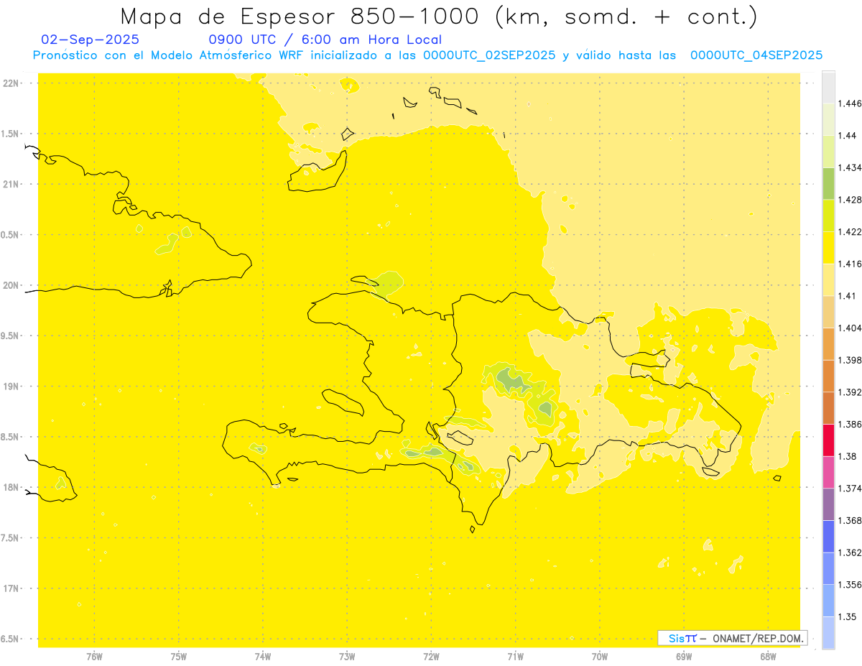
Task: Click the "69W" longitude label
Action: click(x=684, y=657)
